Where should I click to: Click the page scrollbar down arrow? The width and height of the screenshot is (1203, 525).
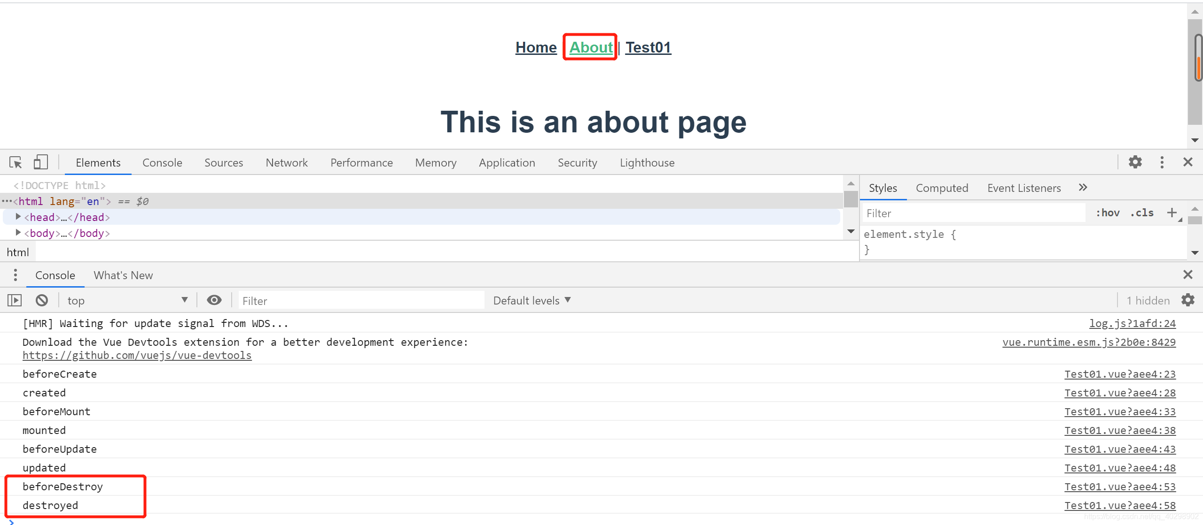click(1195, 140)
